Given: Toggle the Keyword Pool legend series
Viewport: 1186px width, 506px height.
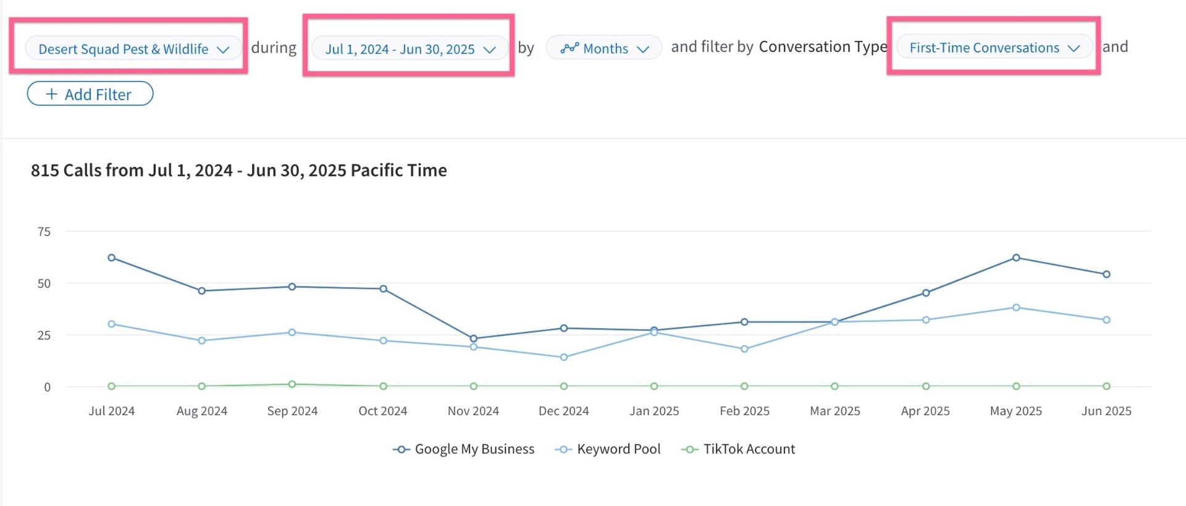Looking at the screenshot, I should [608, 449].
